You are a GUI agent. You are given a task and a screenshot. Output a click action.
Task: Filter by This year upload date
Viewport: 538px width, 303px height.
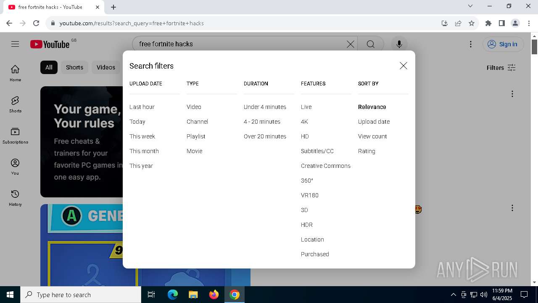141,166
